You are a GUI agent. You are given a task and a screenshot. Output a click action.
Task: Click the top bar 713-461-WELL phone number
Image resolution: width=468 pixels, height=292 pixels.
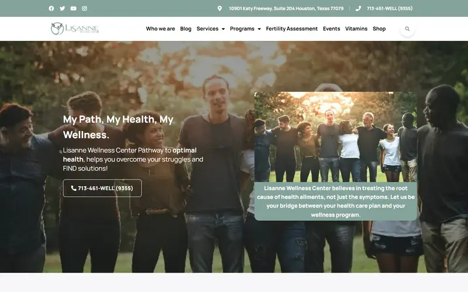pyautogui.click(x=390, y=8)
